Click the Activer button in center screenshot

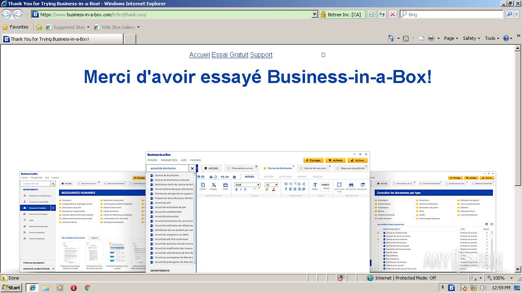(x=358, y=160)
